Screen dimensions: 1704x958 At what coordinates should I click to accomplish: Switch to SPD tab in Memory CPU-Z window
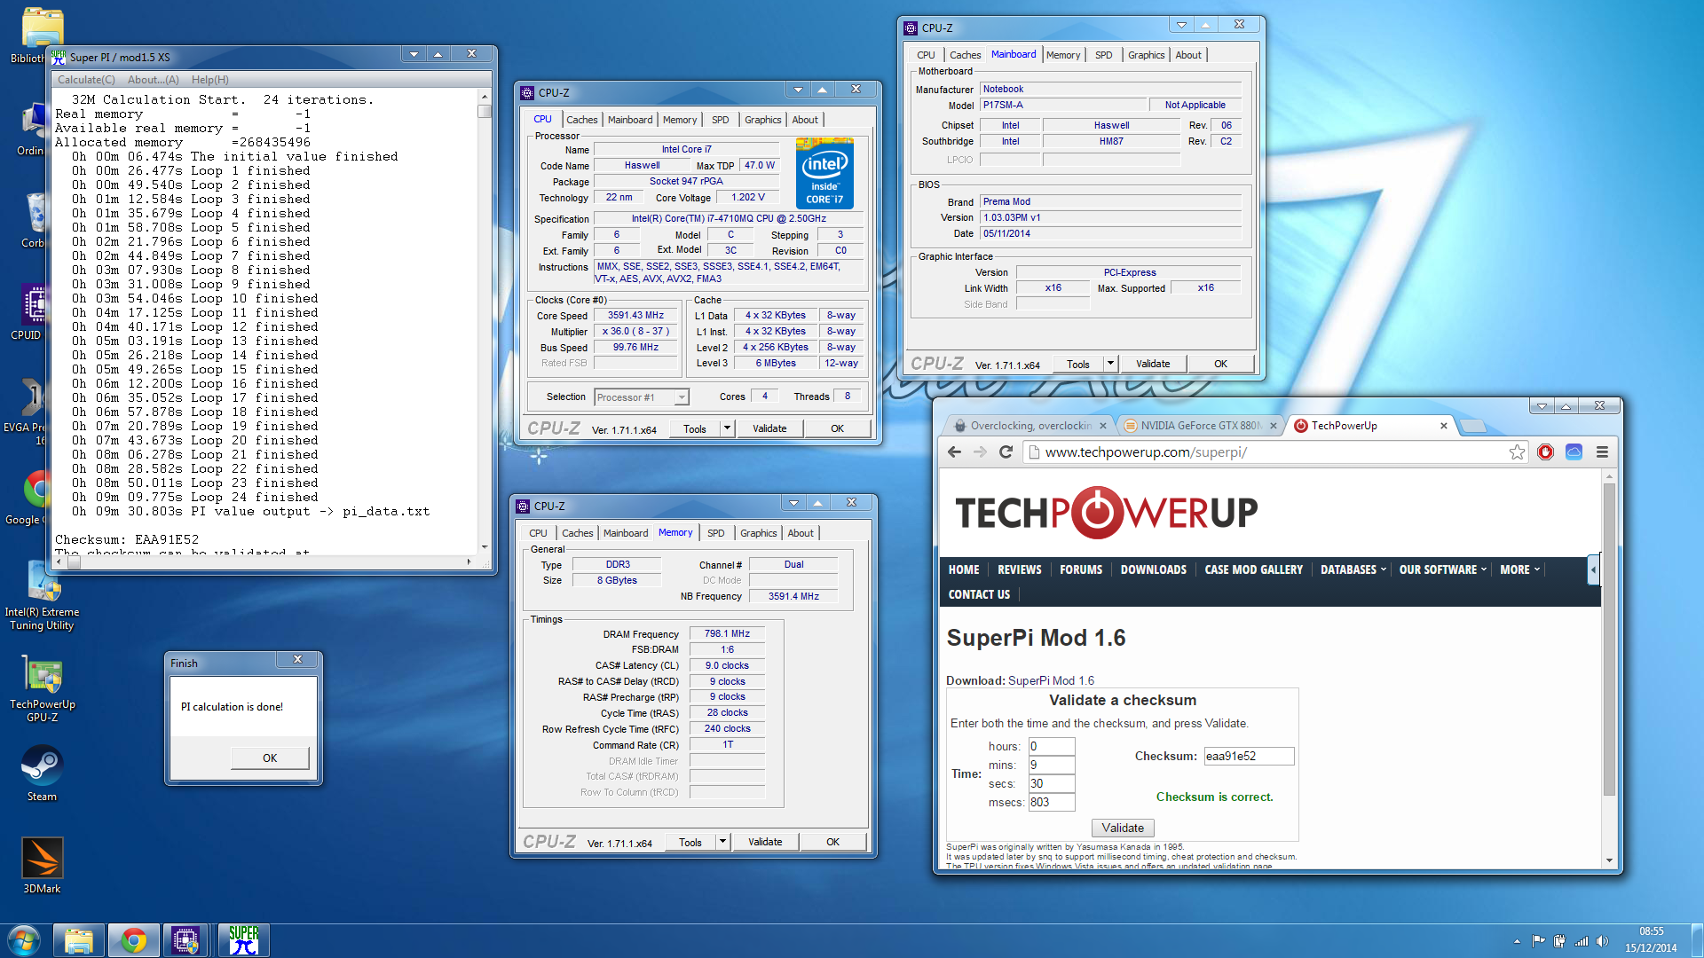pos(715,533)
